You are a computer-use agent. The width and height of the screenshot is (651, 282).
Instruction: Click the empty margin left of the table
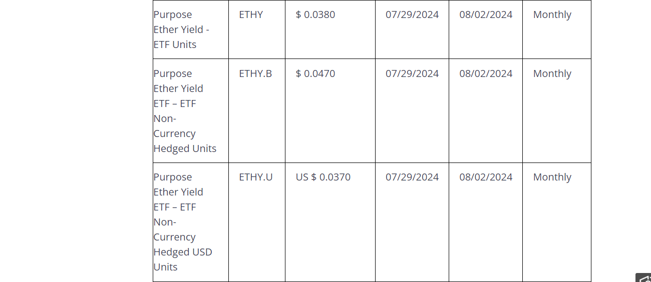75,140
